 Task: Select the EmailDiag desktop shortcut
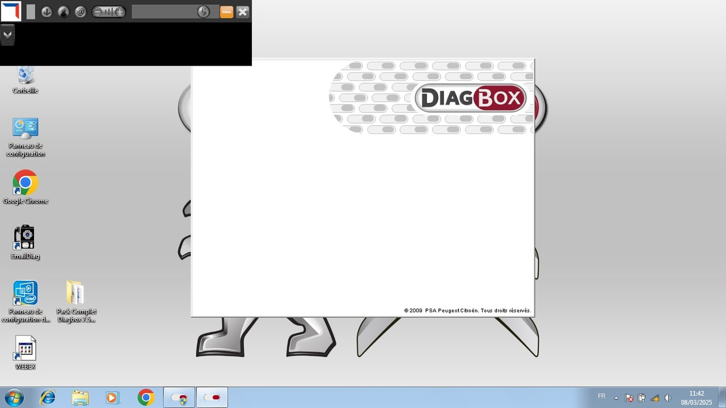click(26, 243)
